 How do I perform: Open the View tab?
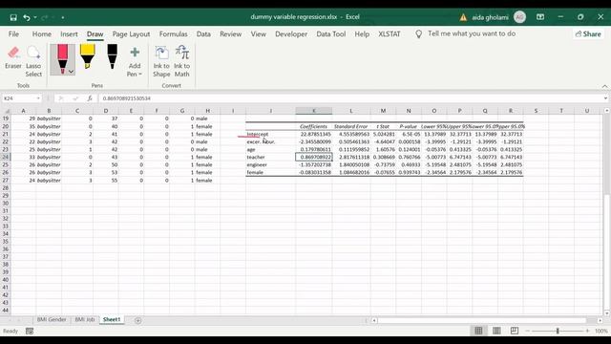coord(259,34)
